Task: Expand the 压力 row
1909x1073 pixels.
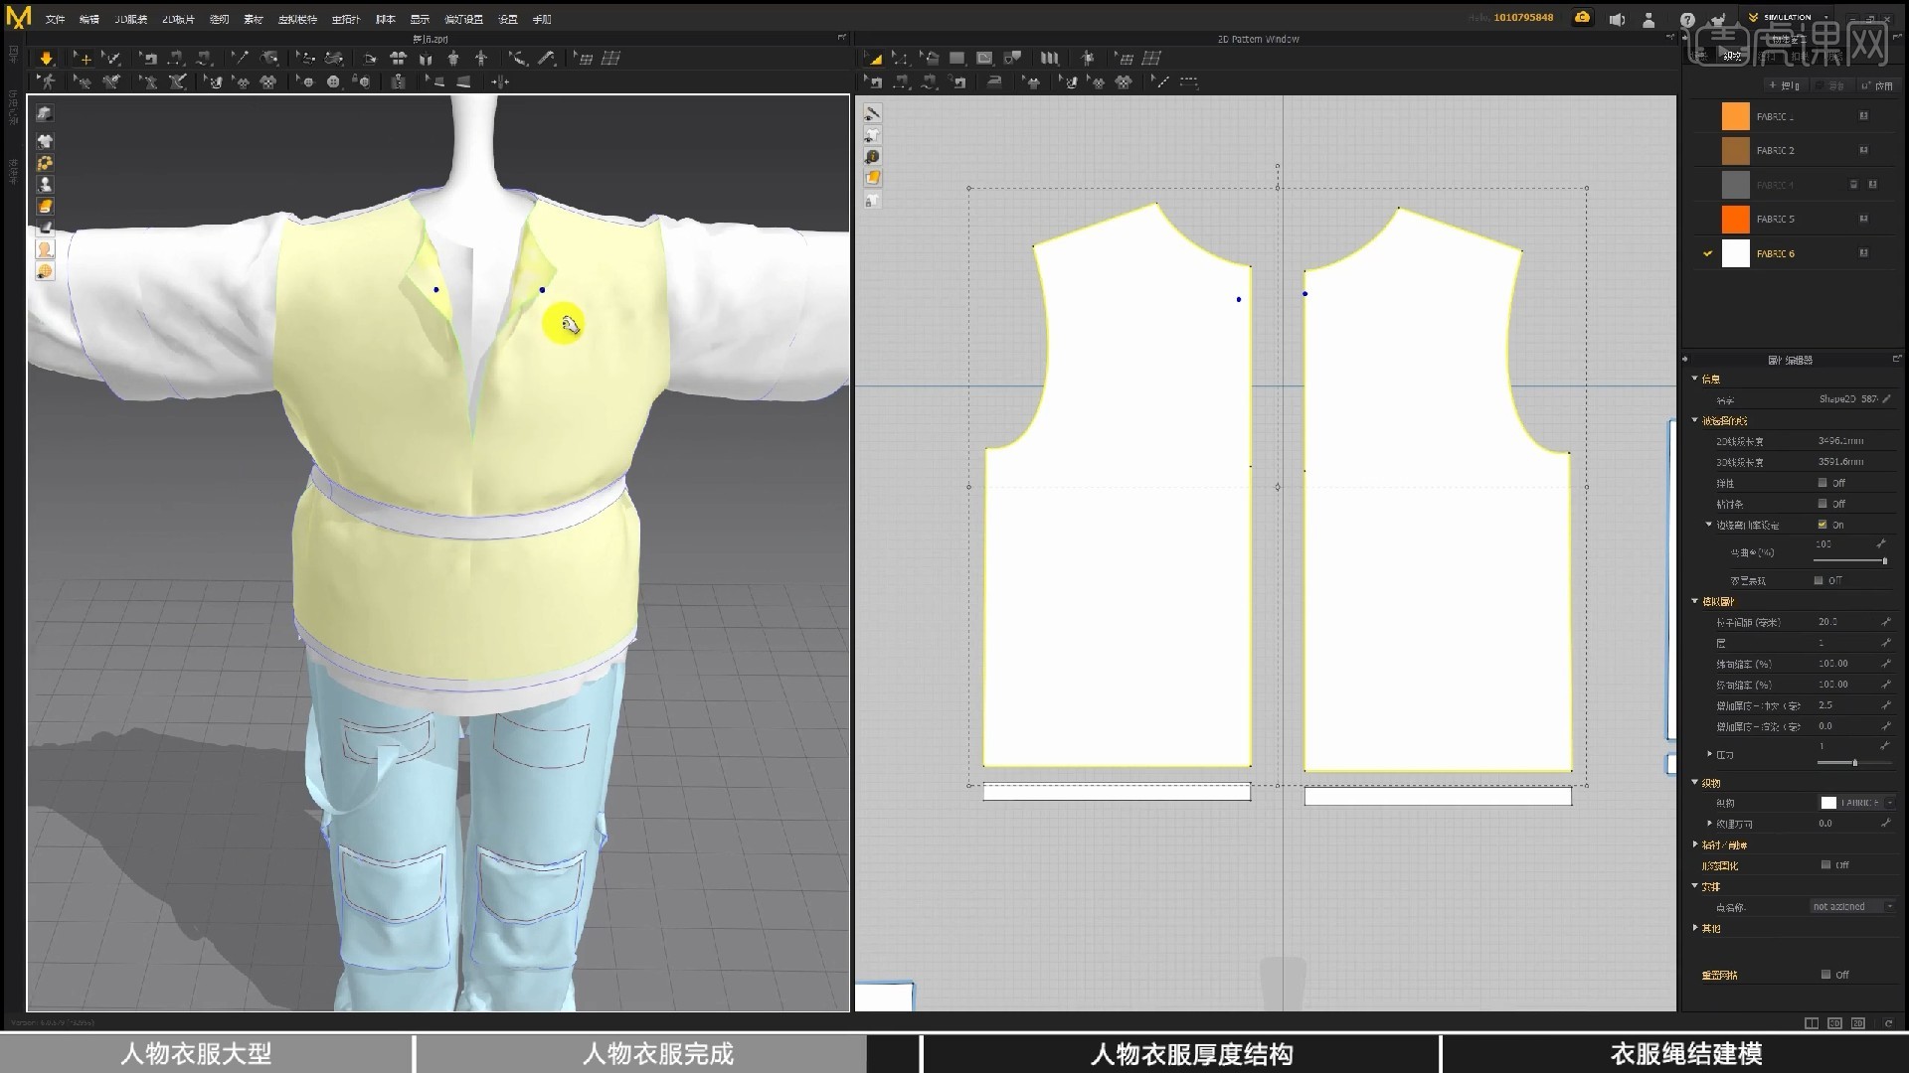Action: point(1710,754)
